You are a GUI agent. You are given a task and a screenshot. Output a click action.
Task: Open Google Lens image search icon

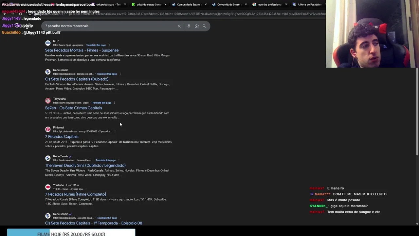tap(197, 26)
